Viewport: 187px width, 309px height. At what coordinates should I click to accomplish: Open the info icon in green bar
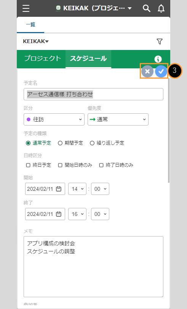[x=158, y=59]
